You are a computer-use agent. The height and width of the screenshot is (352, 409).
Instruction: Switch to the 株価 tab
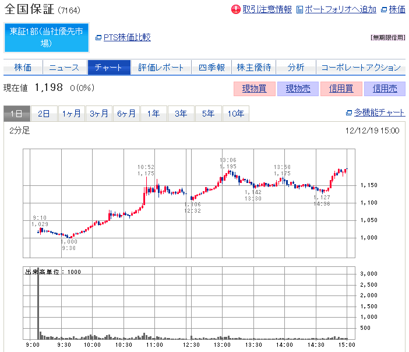23,68
